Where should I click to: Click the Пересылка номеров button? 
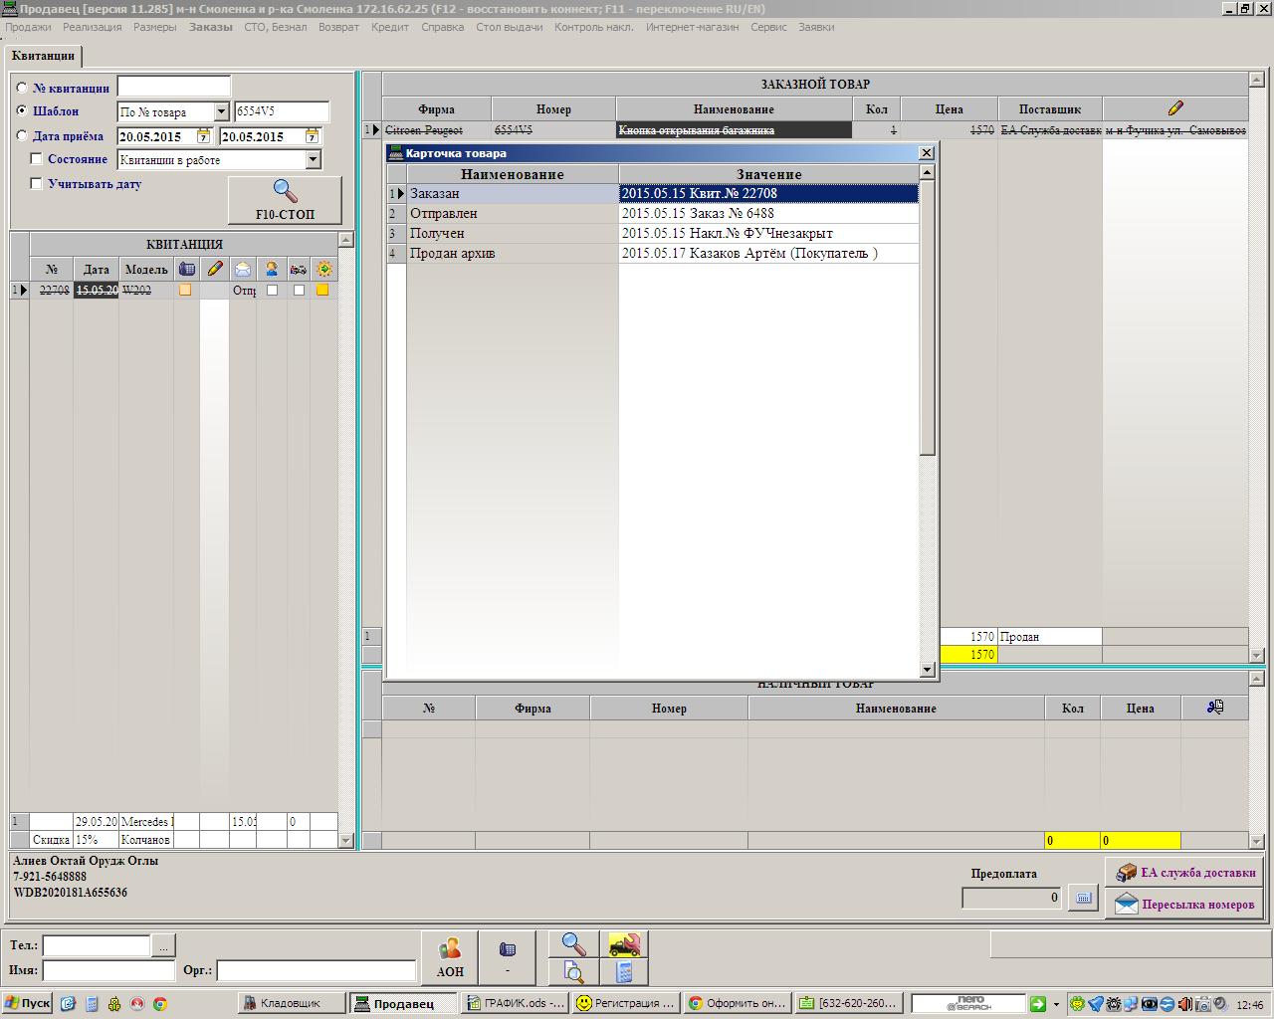click(1184, 905)
